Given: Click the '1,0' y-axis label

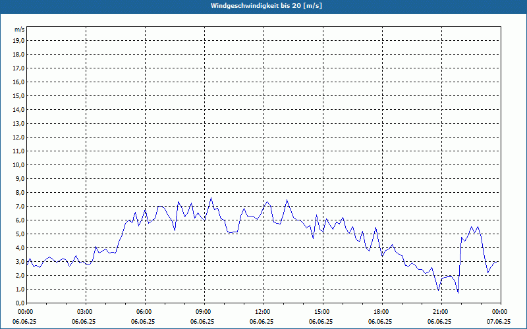Looking at the screenshot, I should (20, 290).
